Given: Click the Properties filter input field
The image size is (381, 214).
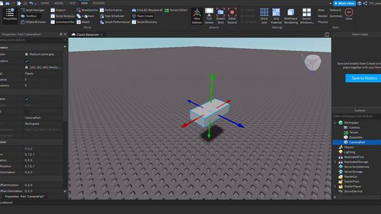Looking at the screenshot, I should (32, 40).
